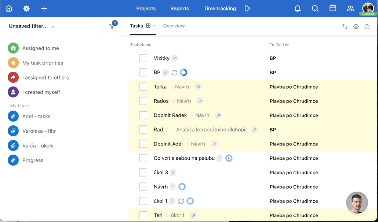Check the BP task checkbox

143,73
